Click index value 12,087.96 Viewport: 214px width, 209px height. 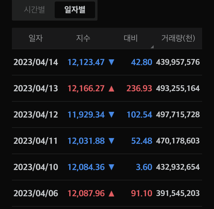coord(86,193)
